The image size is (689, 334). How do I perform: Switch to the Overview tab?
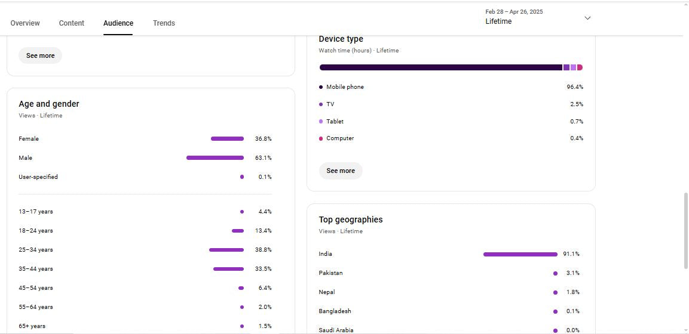[x=25, y=23]
